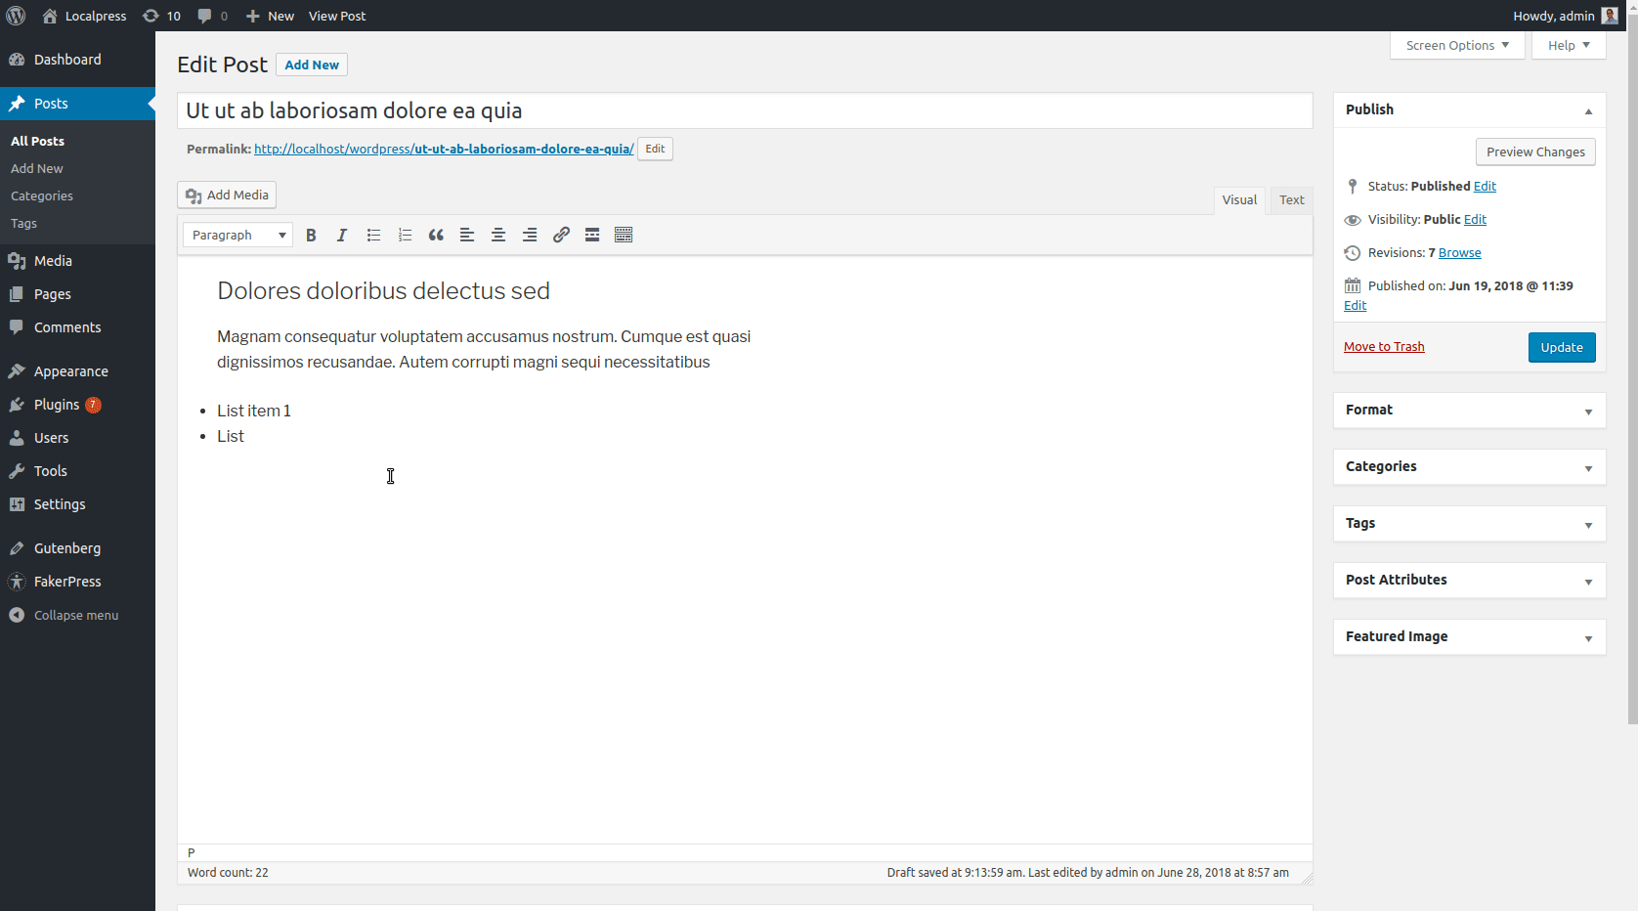The height and width of the screenshot is (911, 1638).
Task: Open comments bubble in admin bar
Action: [x=212, y=16]
